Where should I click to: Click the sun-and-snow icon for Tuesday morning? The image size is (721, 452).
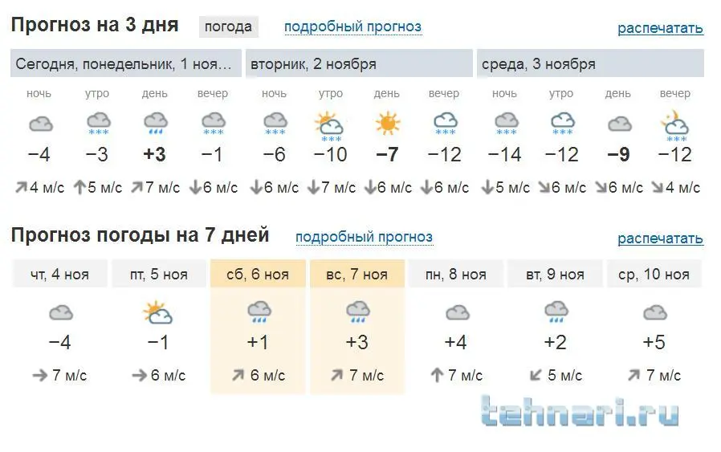coord(330,124)
